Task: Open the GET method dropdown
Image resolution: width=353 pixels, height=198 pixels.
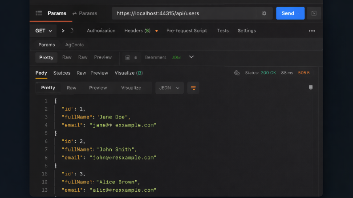Action: [44, 31]
